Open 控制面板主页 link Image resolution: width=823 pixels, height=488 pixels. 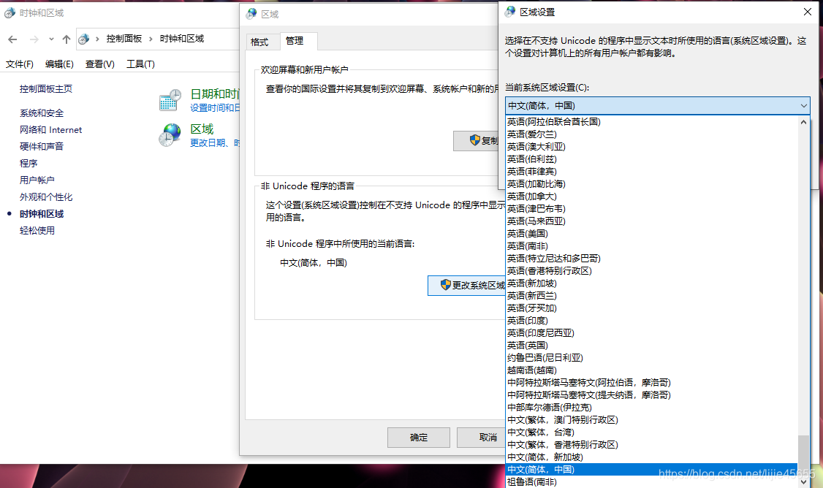point(45,88)
